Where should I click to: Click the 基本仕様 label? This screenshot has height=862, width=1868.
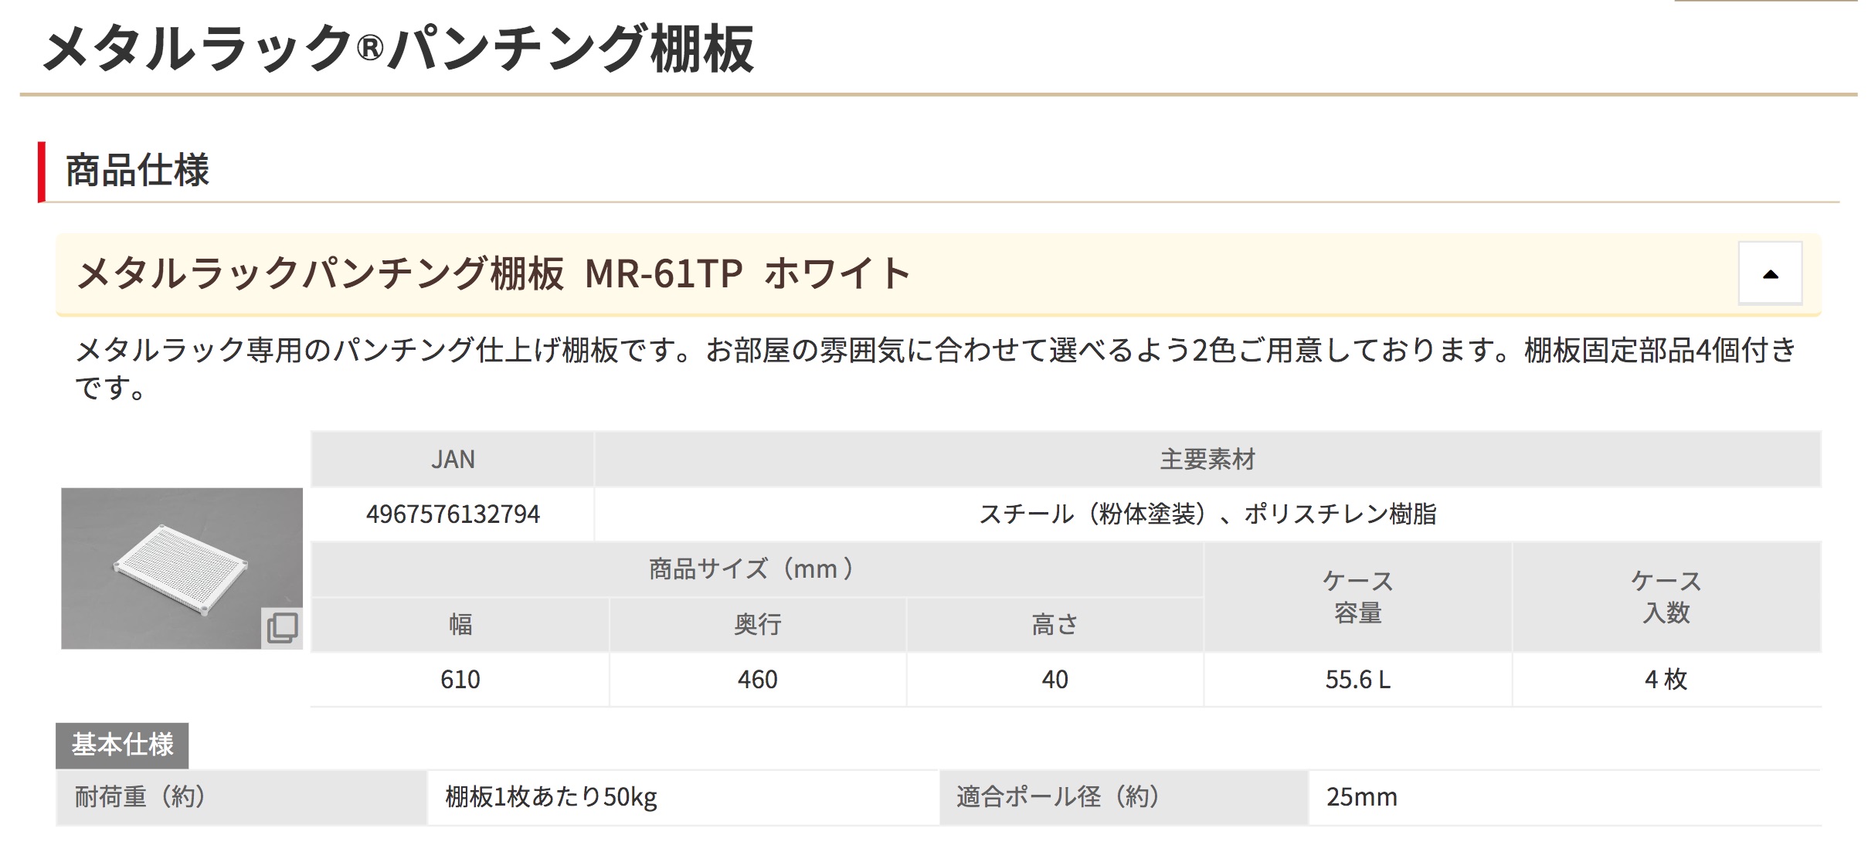click(x=122, y=745)
